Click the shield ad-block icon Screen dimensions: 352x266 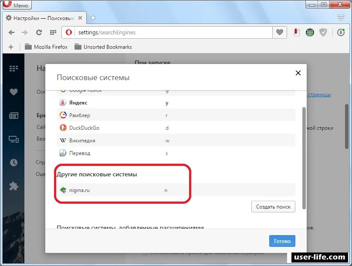point(323,33)
